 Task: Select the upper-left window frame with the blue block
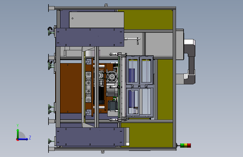point(133,70)
